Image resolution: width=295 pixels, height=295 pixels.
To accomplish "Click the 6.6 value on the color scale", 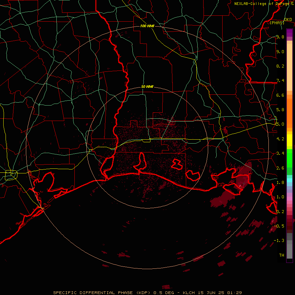I will coord(280,95).
